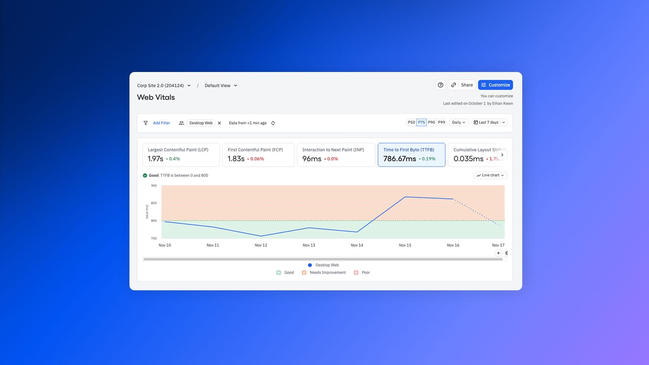Copy the dashboard link using the link icon
The height and width of the screenshot is (365, 649).
click(x=453, y=85)
